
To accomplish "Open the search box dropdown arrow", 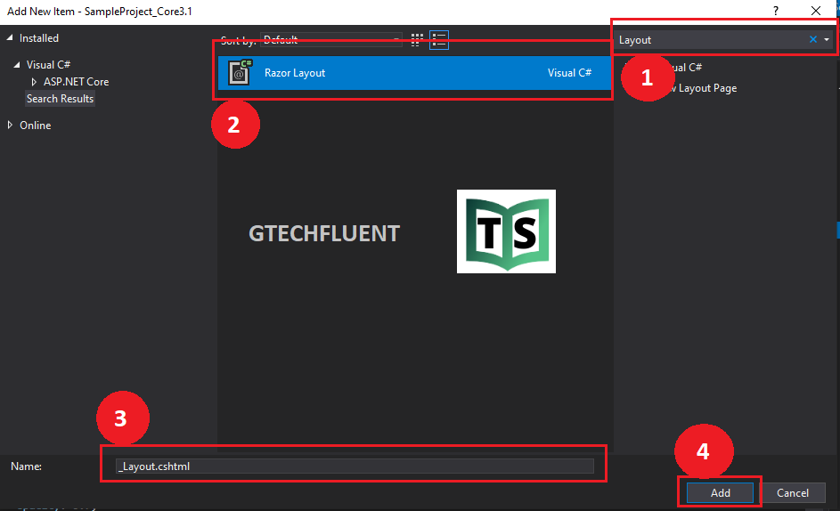I will pyautogui.click(x=827, y=40).
